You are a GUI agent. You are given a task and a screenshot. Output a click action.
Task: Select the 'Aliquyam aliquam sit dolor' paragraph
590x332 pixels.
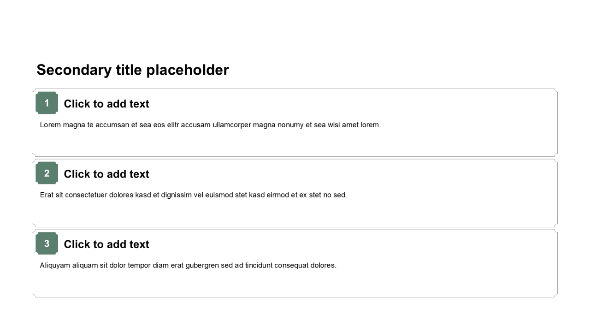pyautogui.click(x=188, y=266)
